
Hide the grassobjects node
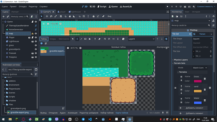tap(36, 49)
